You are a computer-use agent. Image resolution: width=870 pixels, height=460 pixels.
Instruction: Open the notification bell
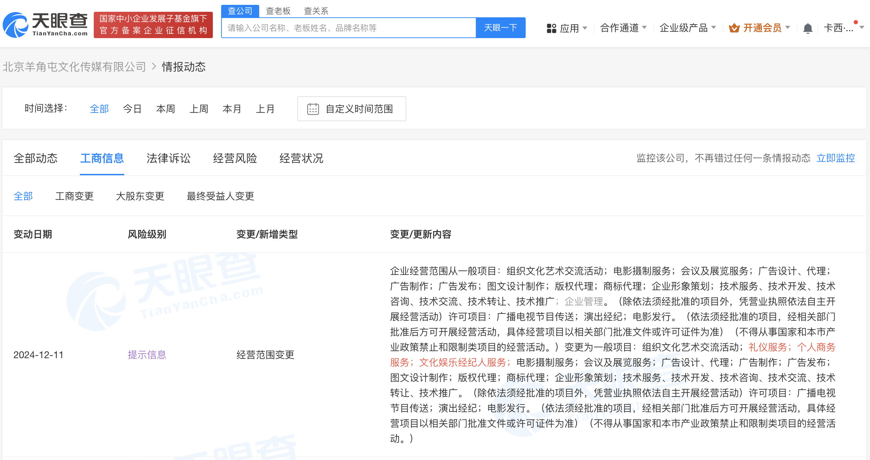808,28
